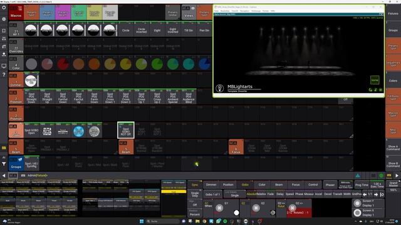Click the Groups pool title button

(x=16, y=163)
